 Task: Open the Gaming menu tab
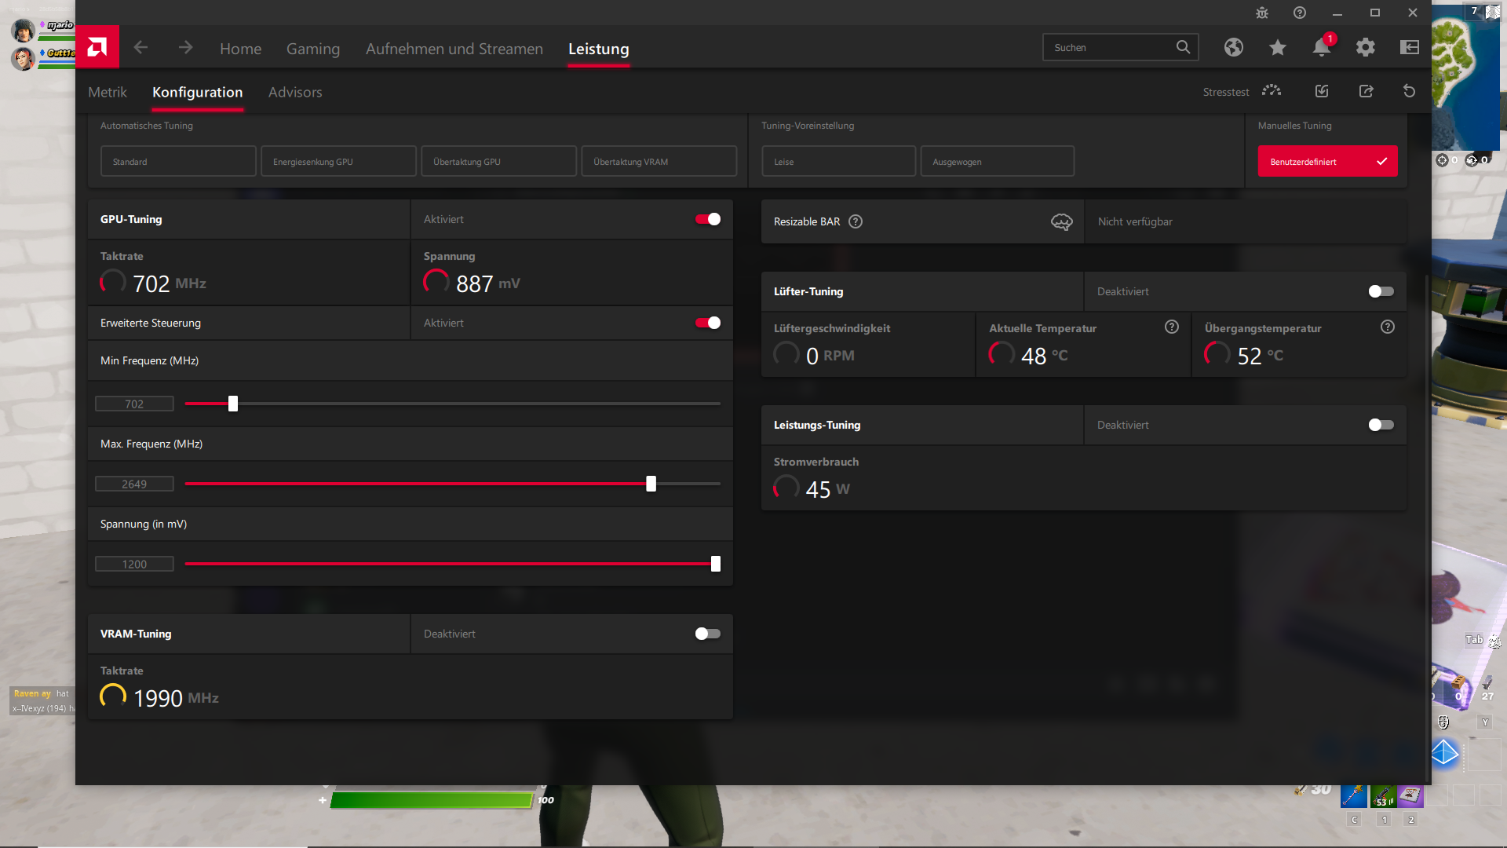[312, 49]
